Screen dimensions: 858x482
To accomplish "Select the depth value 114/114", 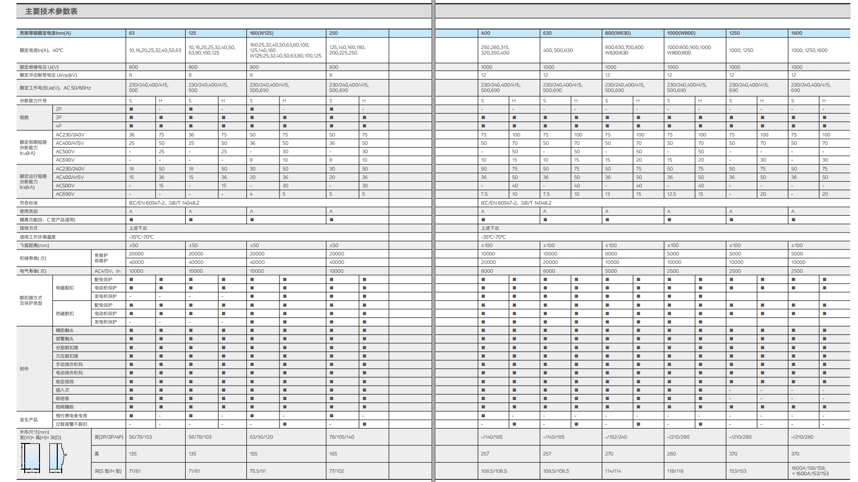I will click(x=613, y=471).
